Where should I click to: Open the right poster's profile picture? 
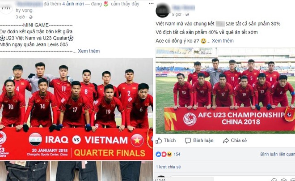pyautogui.click(x=163, y=11)
